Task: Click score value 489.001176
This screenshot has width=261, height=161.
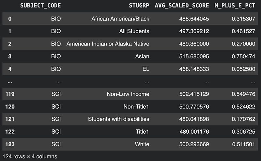Action: click(x=194, y=131)
